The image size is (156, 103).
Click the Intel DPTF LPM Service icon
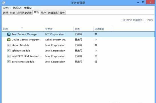[x=9, y=56]
